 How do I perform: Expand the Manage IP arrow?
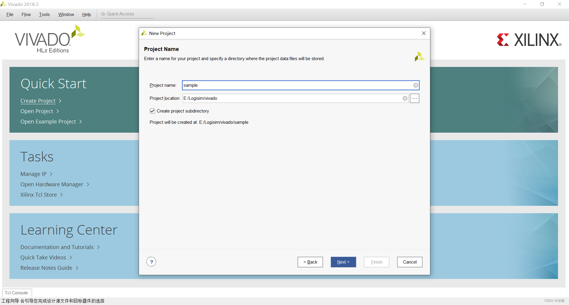[51, 174]
